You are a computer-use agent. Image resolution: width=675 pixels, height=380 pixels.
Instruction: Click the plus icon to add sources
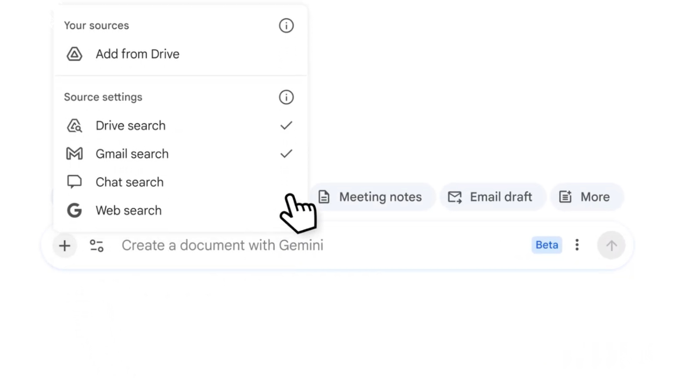tap(65, 245)
